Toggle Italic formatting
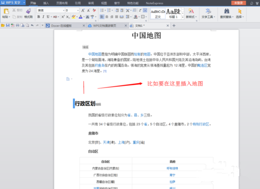The image size is (260, 189). point(43,17)
